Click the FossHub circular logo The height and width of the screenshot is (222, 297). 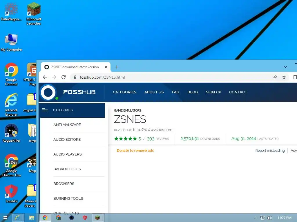coord(48,92)
